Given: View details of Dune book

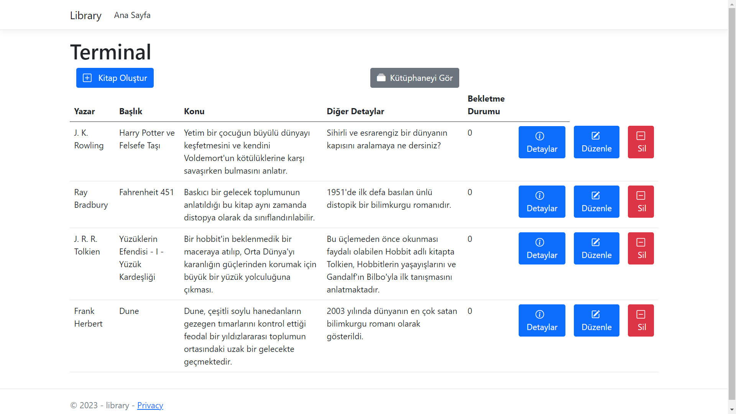Looking at the screenshot, I should 542,320.
